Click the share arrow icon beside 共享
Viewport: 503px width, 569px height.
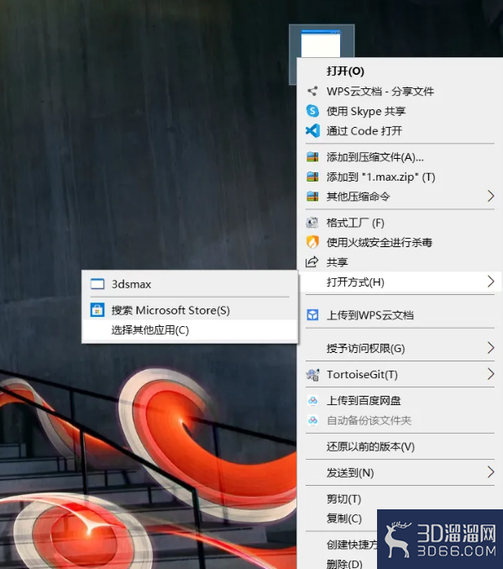[312, 261]
